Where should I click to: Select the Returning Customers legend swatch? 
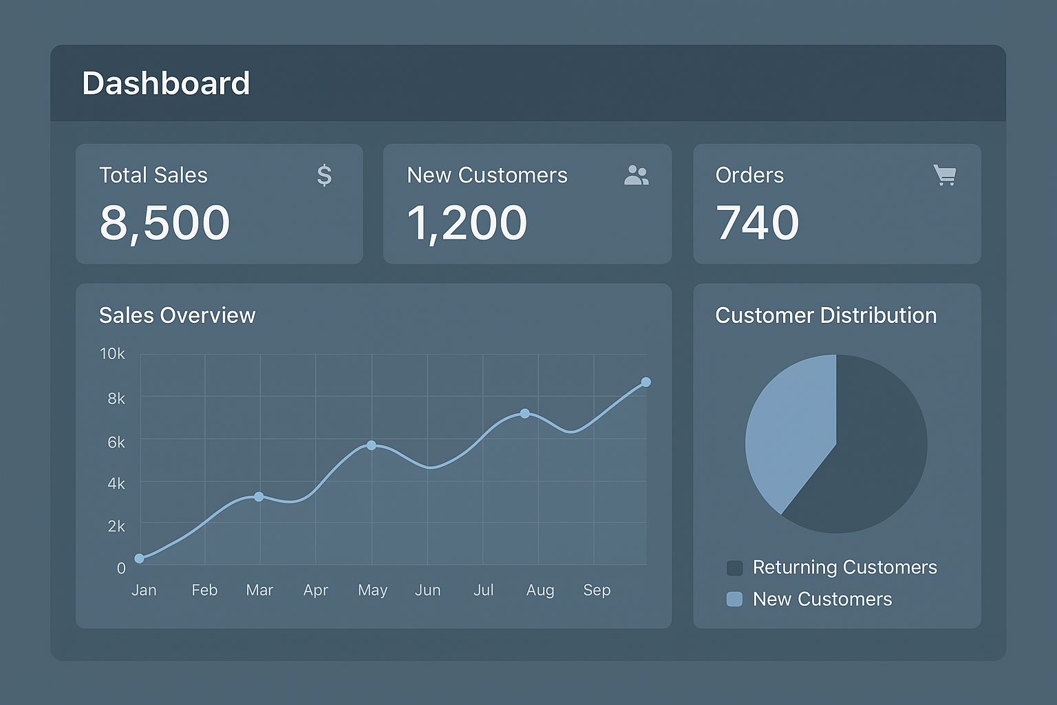[x=734, y=568]
